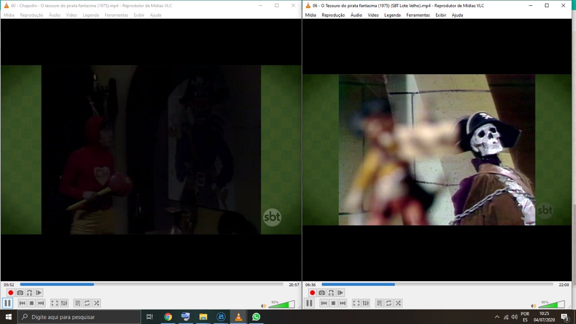Open Ajuda menu in left VLC window
The height and width of the screenshot is (324, 576).
tap(156, 15)
